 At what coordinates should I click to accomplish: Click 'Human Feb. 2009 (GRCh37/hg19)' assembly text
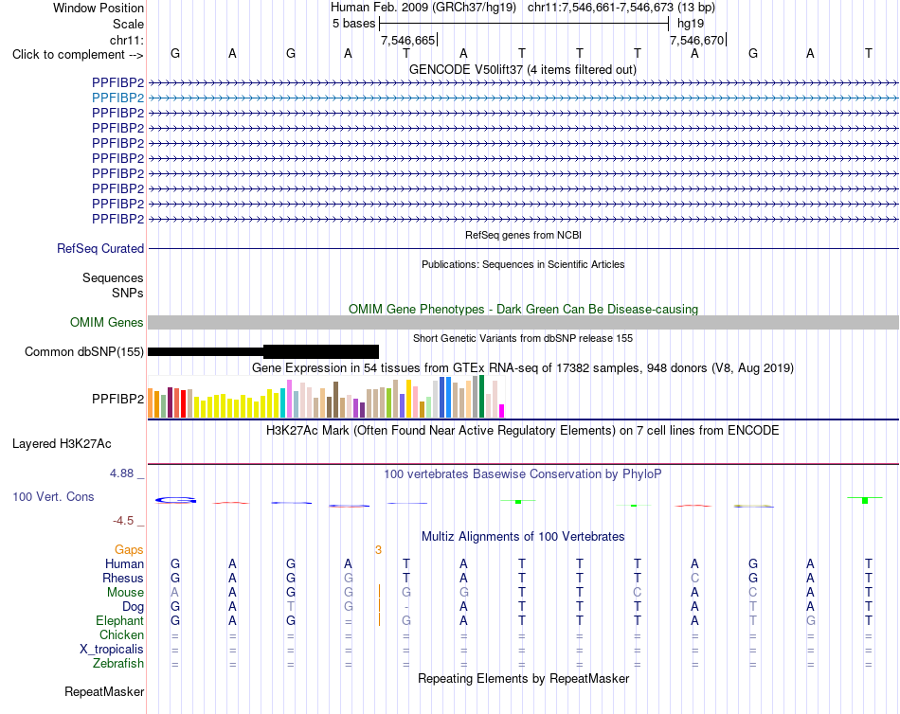423,8
